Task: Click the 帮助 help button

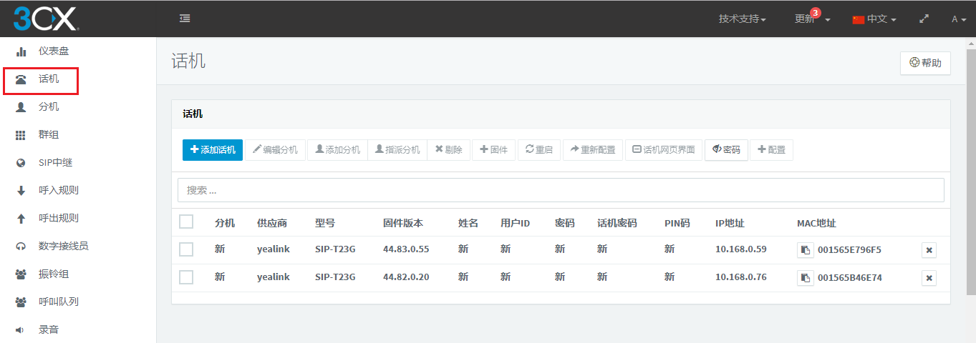Action: [925, 63]
